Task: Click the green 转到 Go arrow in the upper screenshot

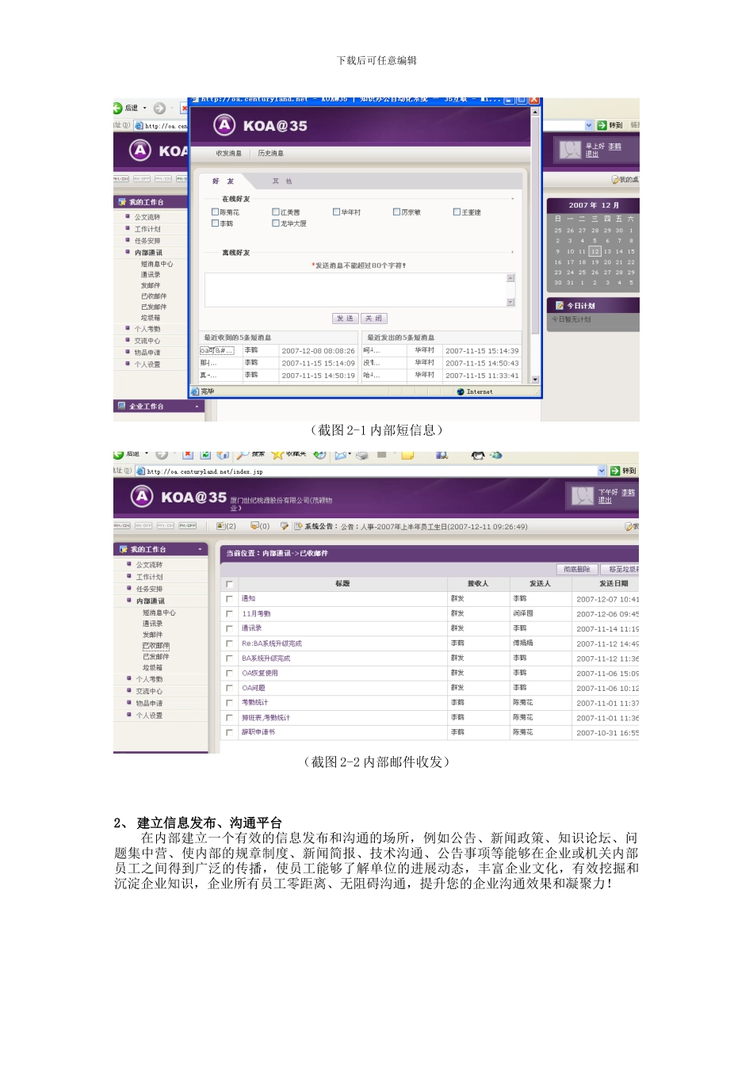Action: tap(602, 125)
